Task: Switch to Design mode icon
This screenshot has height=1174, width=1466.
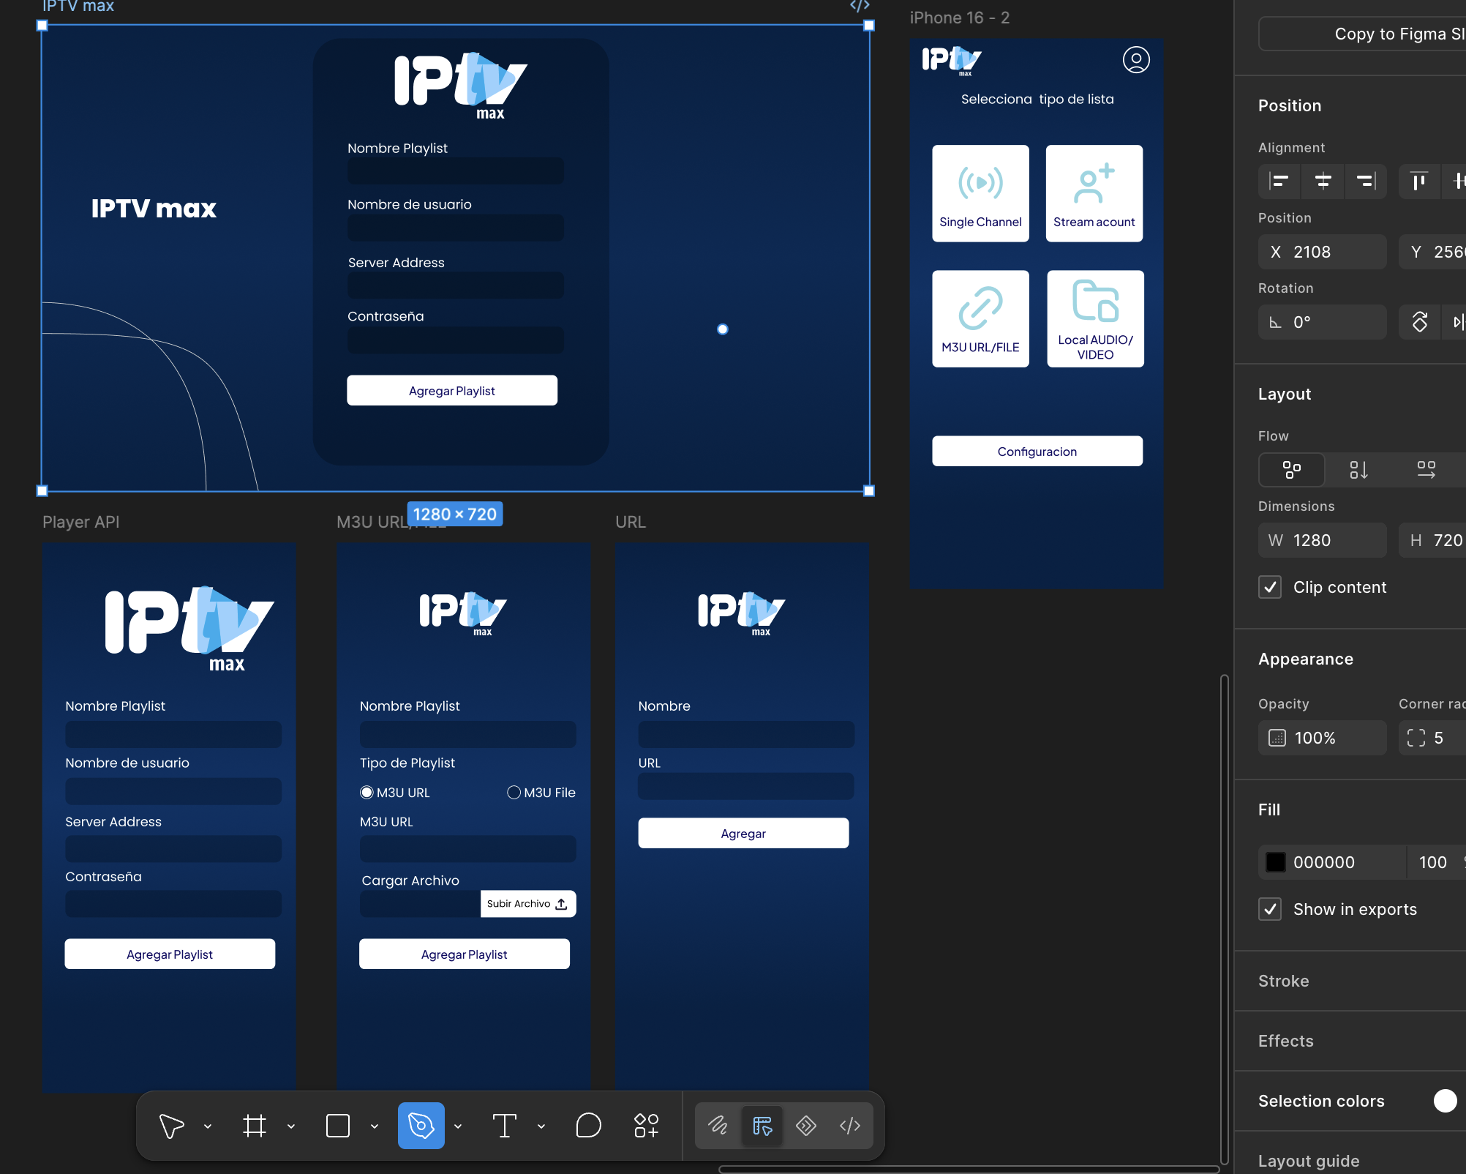Action: pos(762,1126)
